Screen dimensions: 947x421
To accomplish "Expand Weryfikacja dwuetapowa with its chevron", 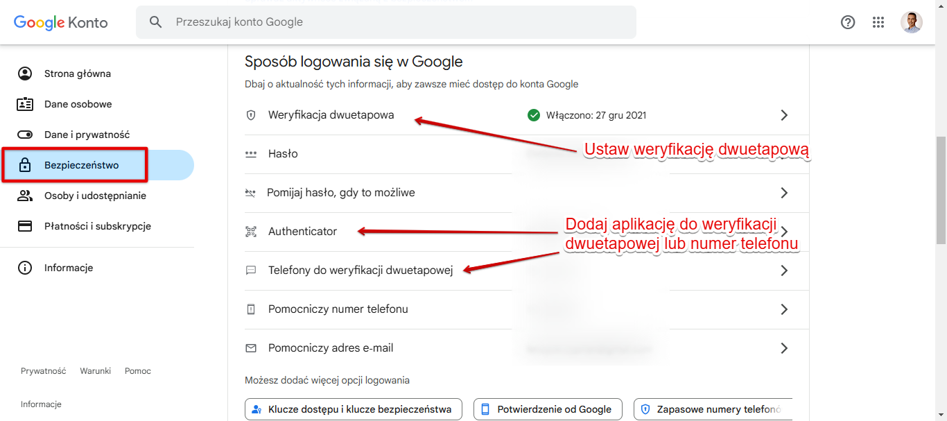I will click(784, 115).
